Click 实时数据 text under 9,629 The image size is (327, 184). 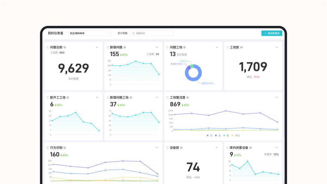pos(74,79)
